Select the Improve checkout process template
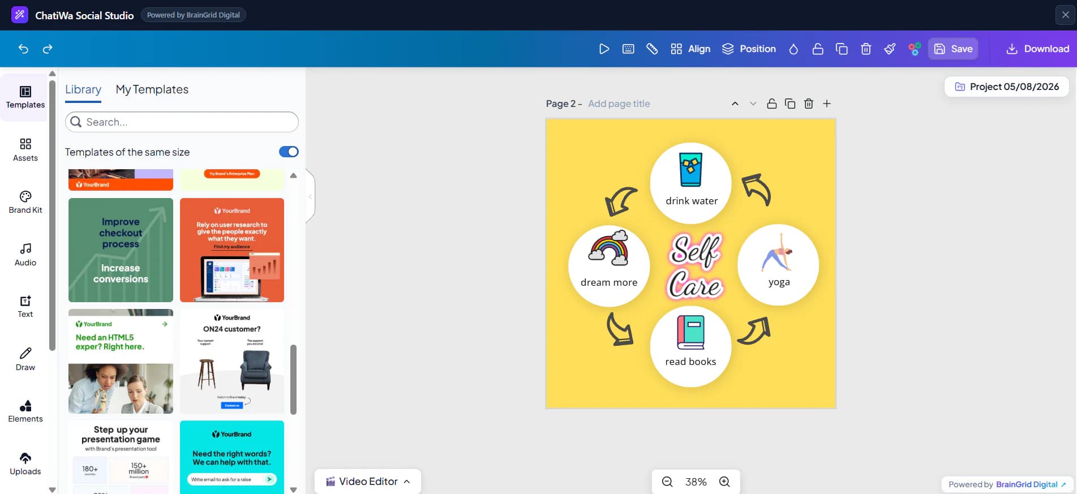The width and height of the screenshot is (1077, 494). (x=121, y=250)
